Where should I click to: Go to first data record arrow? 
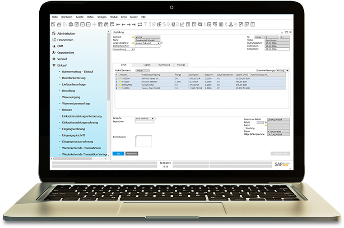[x=118, y=24]
